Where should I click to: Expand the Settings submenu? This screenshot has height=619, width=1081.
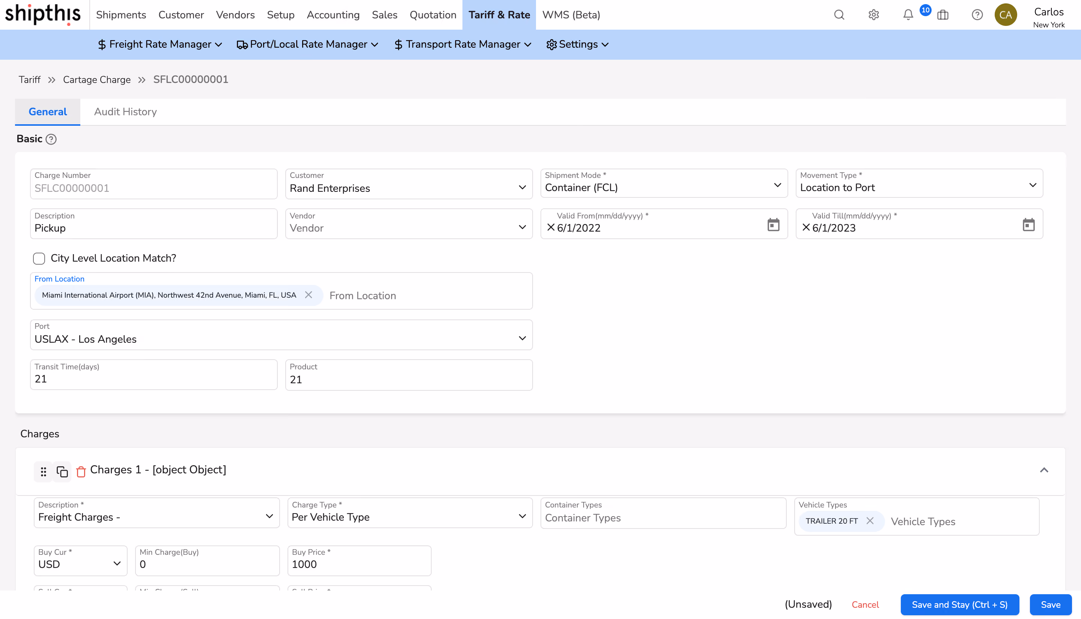577,44
